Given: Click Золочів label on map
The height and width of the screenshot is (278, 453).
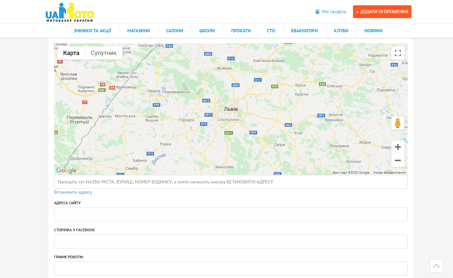Looking at the screenshot, I should coord(336,115).
